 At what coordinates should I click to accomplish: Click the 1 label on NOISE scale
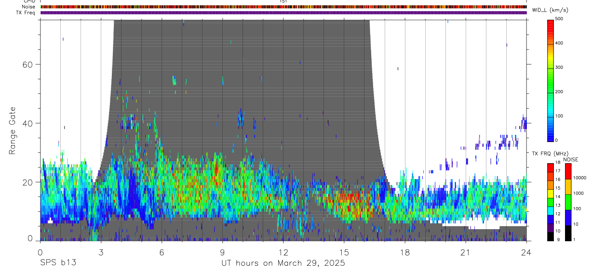pyautogui.click(x=575, y=239)
